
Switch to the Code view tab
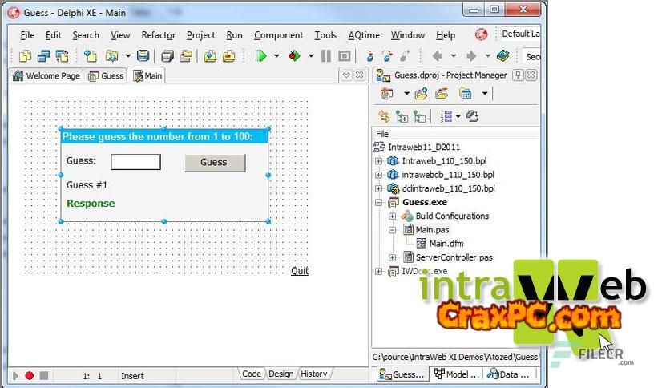click(252, 374)
